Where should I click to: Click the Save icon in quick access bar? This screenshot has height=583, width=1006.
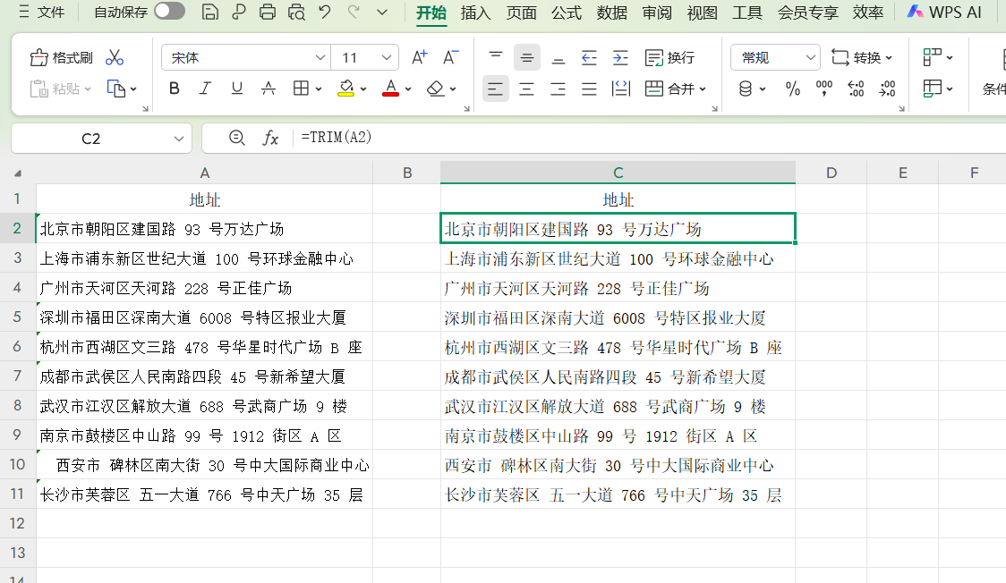pyautogui.click(x=210, y=13)
